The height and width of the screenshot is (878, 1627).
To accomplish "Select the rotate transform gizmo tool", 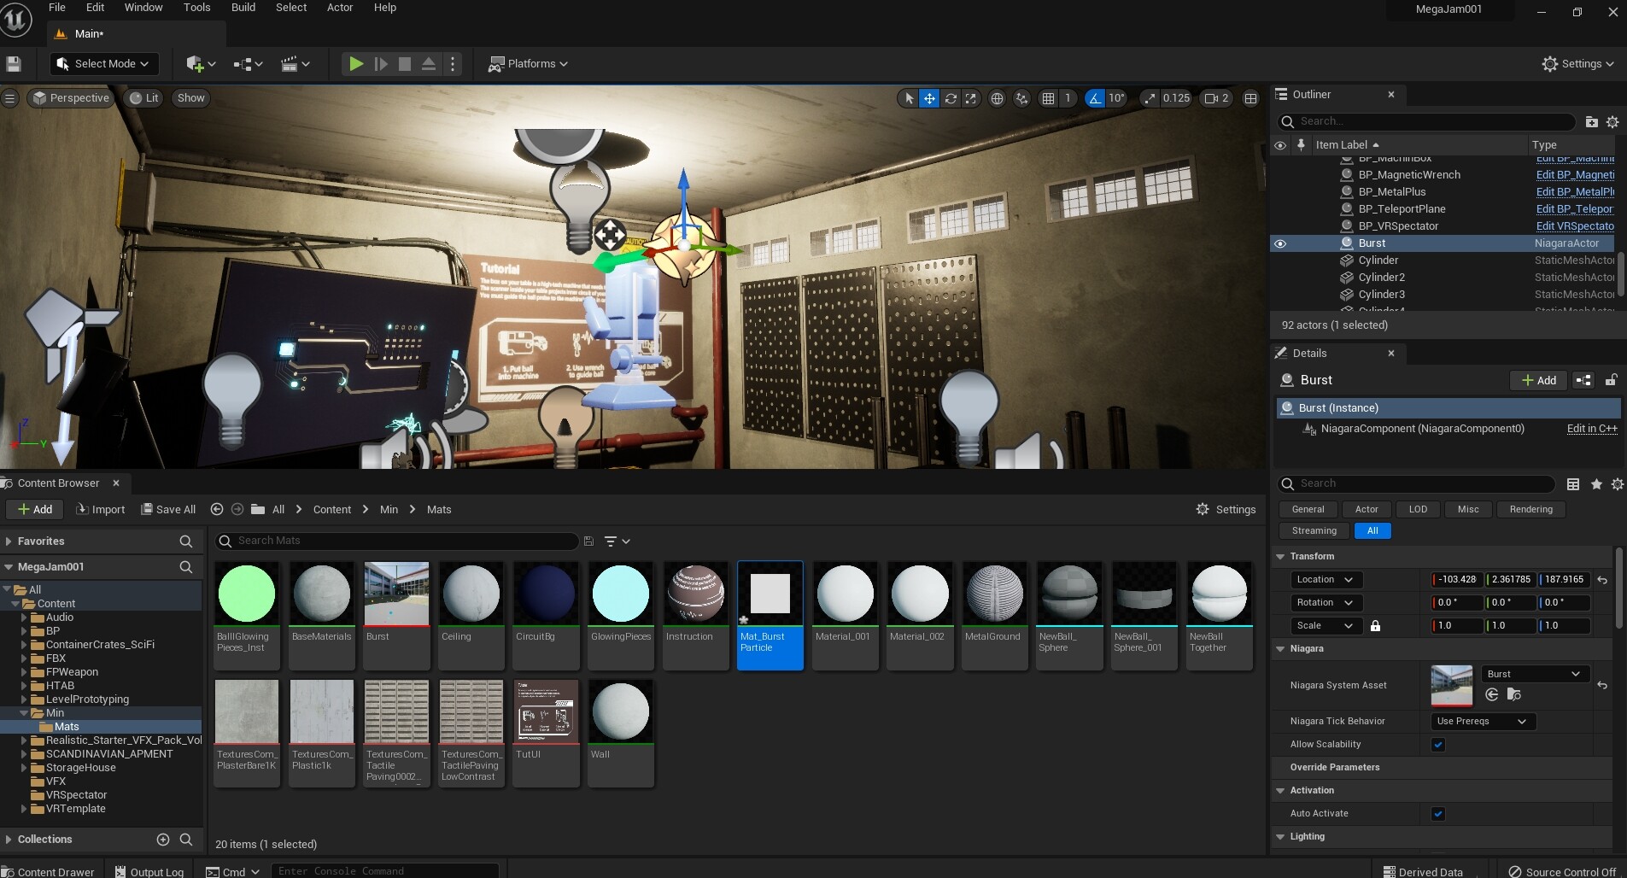I will (950, 99).
